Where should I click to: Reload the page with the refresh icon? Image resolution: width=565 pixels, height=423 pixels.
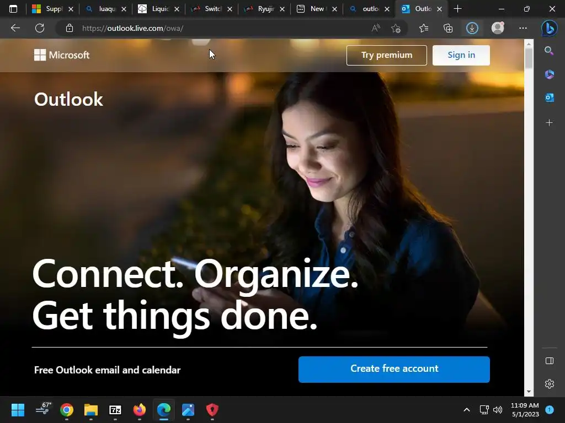tap(40, 28)
